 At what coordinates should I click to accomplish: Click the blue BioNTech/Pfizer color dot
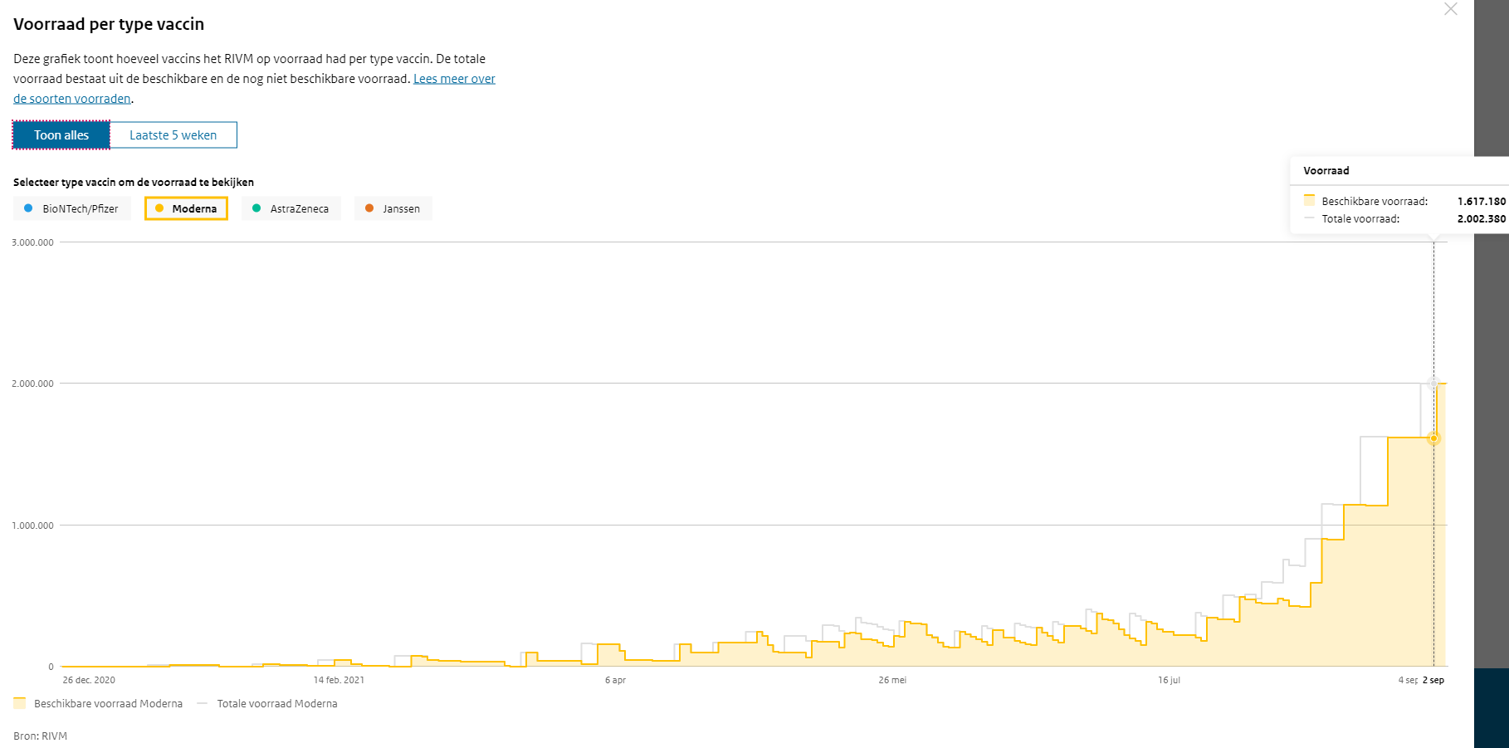(28, 208)
